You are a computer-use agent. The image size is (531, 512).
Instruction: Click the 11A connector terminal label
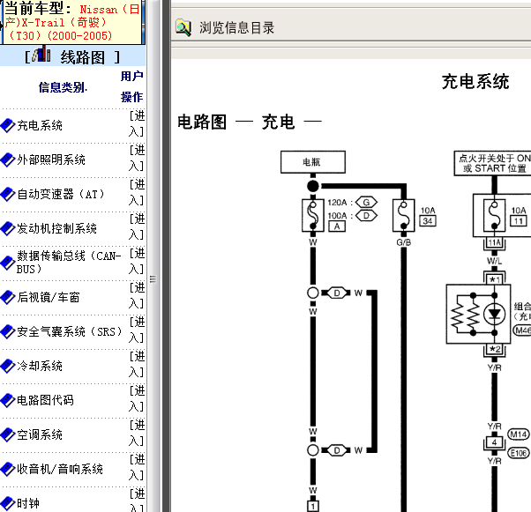(x=495, y=242)
